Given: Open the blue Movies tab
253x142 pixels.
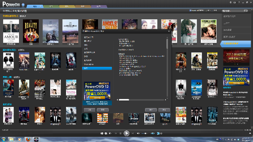Looking at the screenshot, I should (x=35, y=6).
